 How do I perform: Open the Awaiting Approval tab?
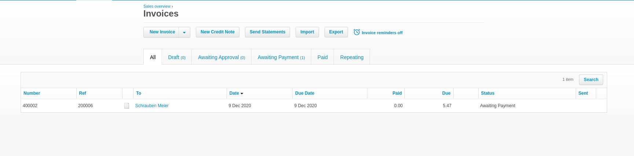(221, 57)
